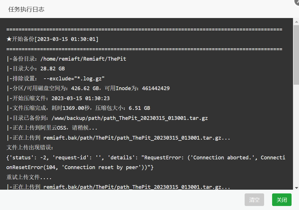
Task: Click the RequestError status details text
Action: (x=146, y=162)
